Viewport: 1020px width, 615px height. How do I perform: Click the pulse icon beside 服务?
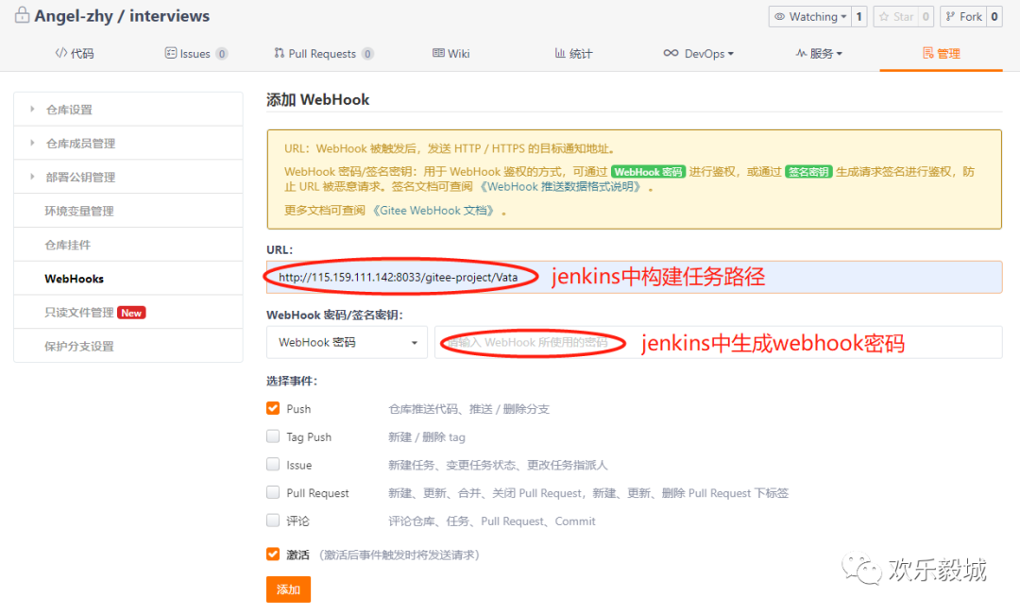tap(802, 53)
